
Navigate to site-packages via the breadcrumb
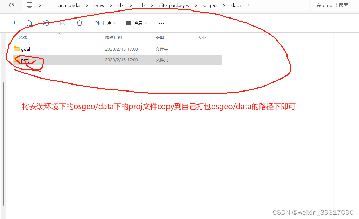(174, 5)
